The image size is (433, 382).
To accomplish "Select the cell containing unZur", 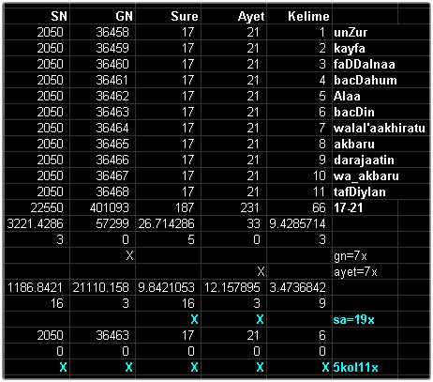I will 365,32.
